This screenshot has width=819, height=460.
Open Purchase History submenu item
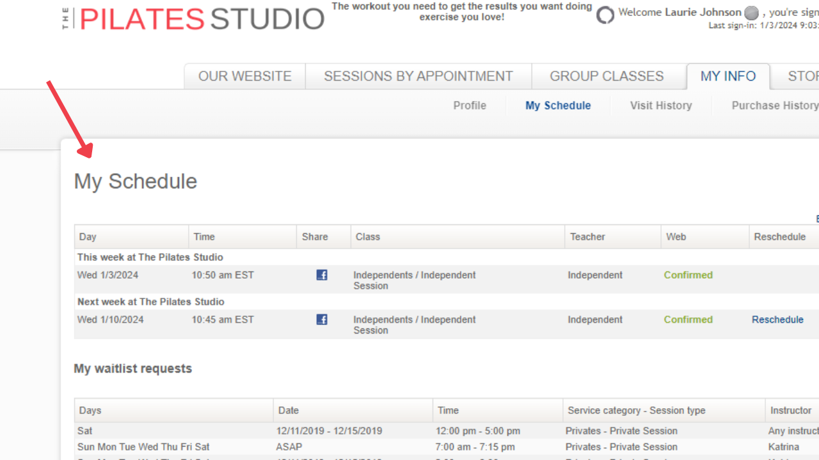[x=774, y=106]
